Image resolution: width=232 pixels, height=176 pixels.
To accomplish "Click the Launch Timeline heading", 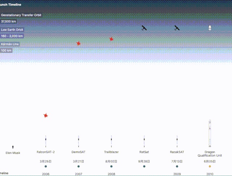I will tap(11, 5).
